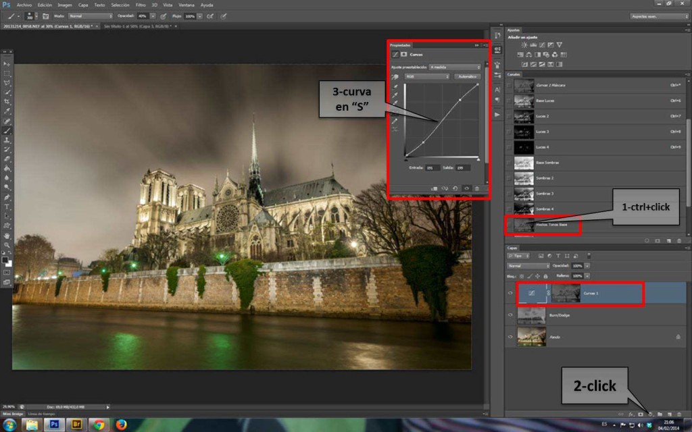
Task: Delete layer using the Layers panel trash icon
Action: pos(679,414)
